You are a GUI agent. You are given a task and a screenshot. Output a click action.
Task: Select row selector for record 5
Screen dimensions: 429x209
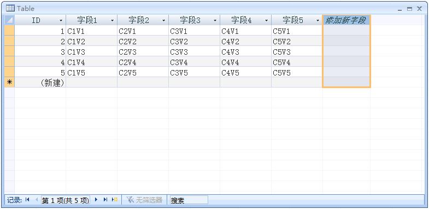[9, 72]
